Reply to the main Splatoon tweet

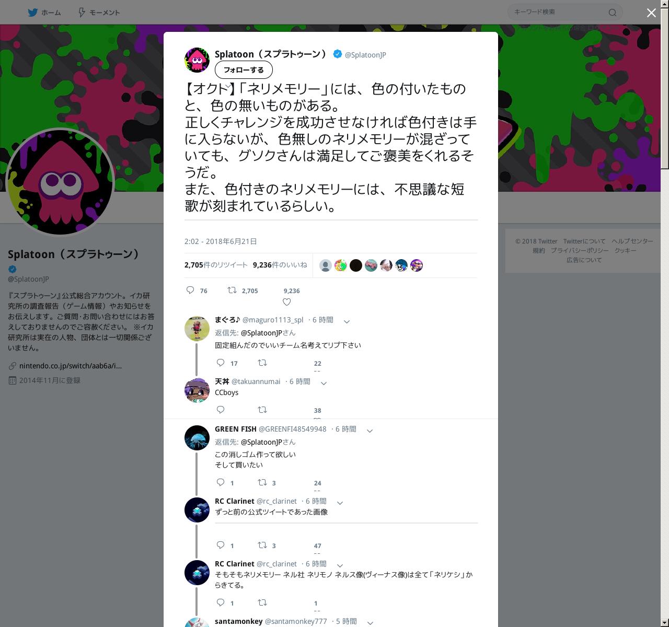(x=190, y=290)
